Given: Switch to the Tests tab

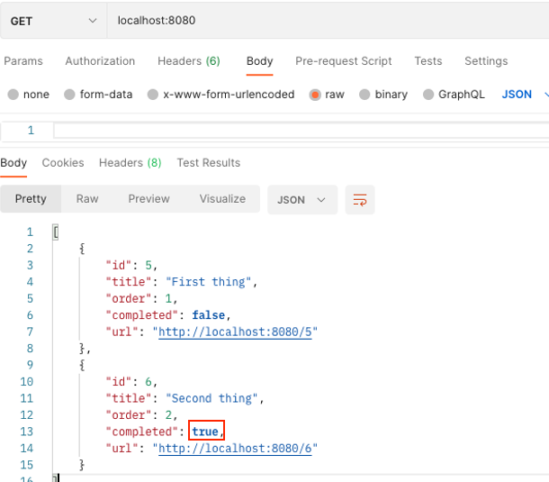Looking at the screenshot, I should click(428, 61).
